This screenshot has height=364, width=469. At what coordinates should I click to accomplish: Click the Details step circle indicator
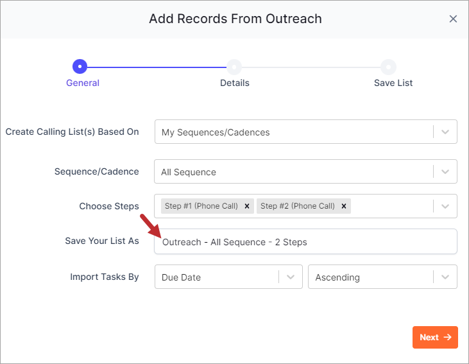234,67
